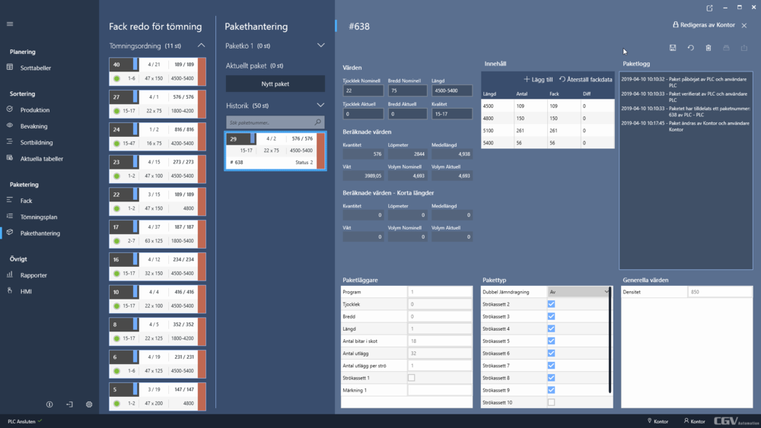
Task: Click the logout icon in sidebar
Action: (69, 404)
